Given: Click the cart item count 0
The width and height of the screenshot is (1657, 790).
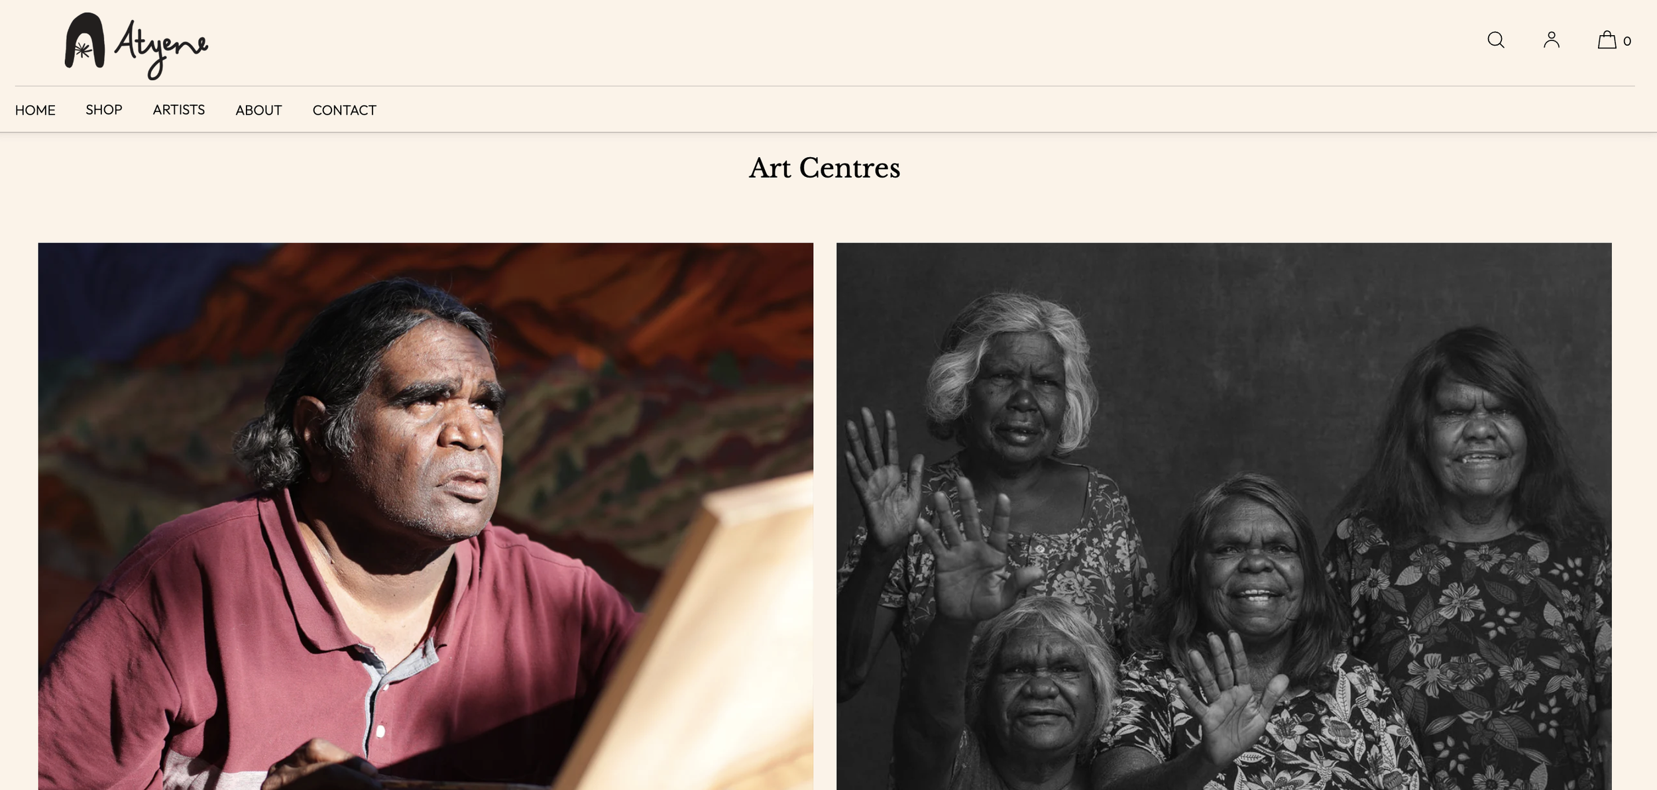Looking at the screenshot, I should (1627, 41).
